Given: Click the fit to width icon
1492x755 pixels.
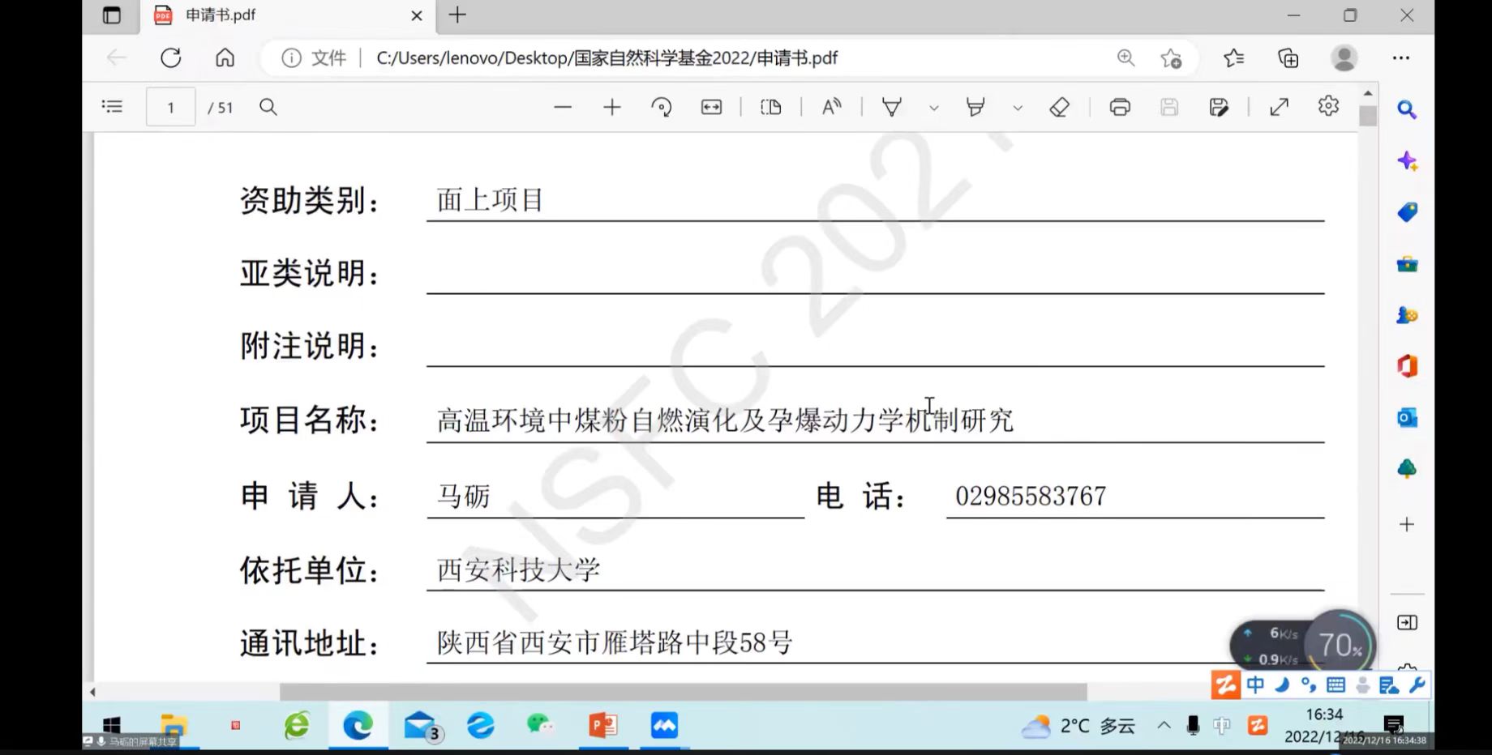Looking at the screenshot, I should (x=711, y=107).
